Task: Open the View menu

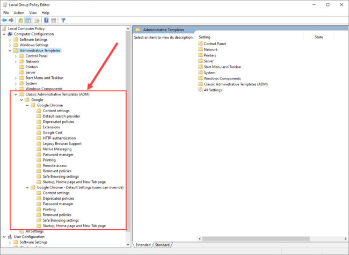Action: click(33, 13)
